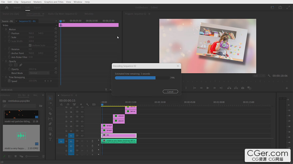Click the Export Frame camera icon
This screenshot has width=293, height=164.
tap(243, 88)
